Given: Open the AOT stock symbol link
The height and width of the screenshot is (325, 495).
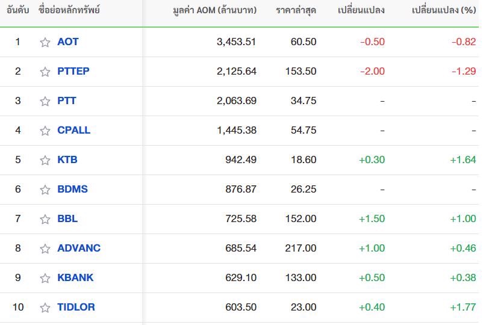Looking at the screenshot, I should 68,42.
